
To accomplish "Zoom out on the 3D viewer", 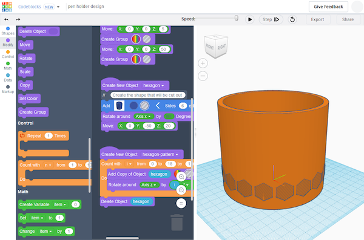I will (203, 76).
